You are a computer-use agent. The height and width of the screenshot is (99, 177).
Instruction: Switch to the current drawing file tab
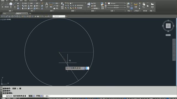(x=22, y=13)
